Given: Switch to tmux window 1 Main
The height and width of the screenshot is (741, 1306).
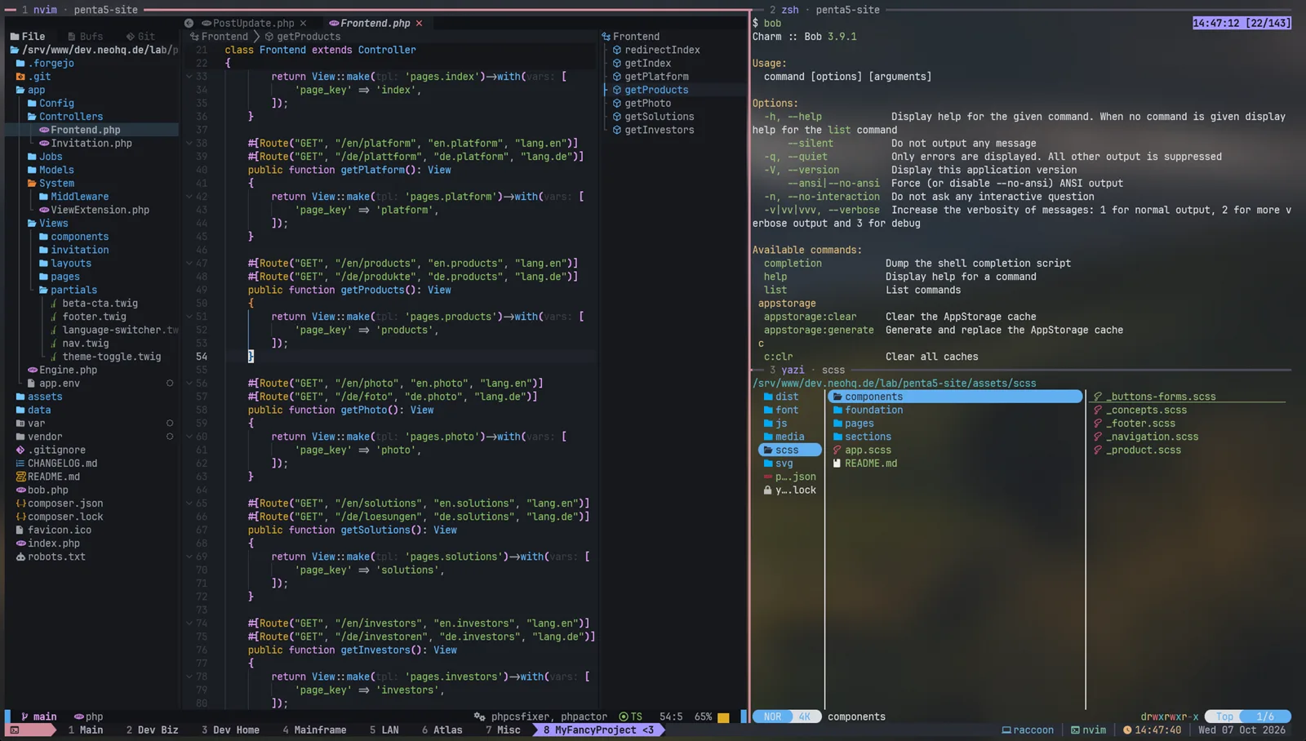Looking at the screenshot, I should pos(86,730).
